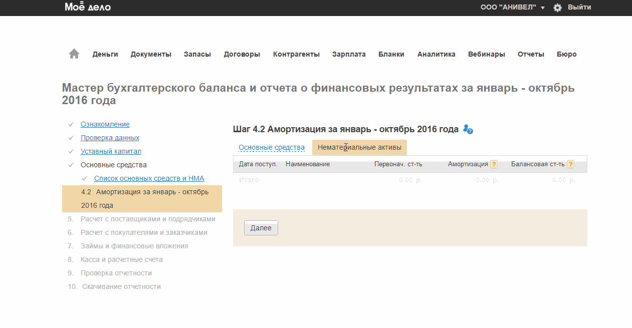Select step 4.2 Амортизация in sidebar

(x=142, y=199)
